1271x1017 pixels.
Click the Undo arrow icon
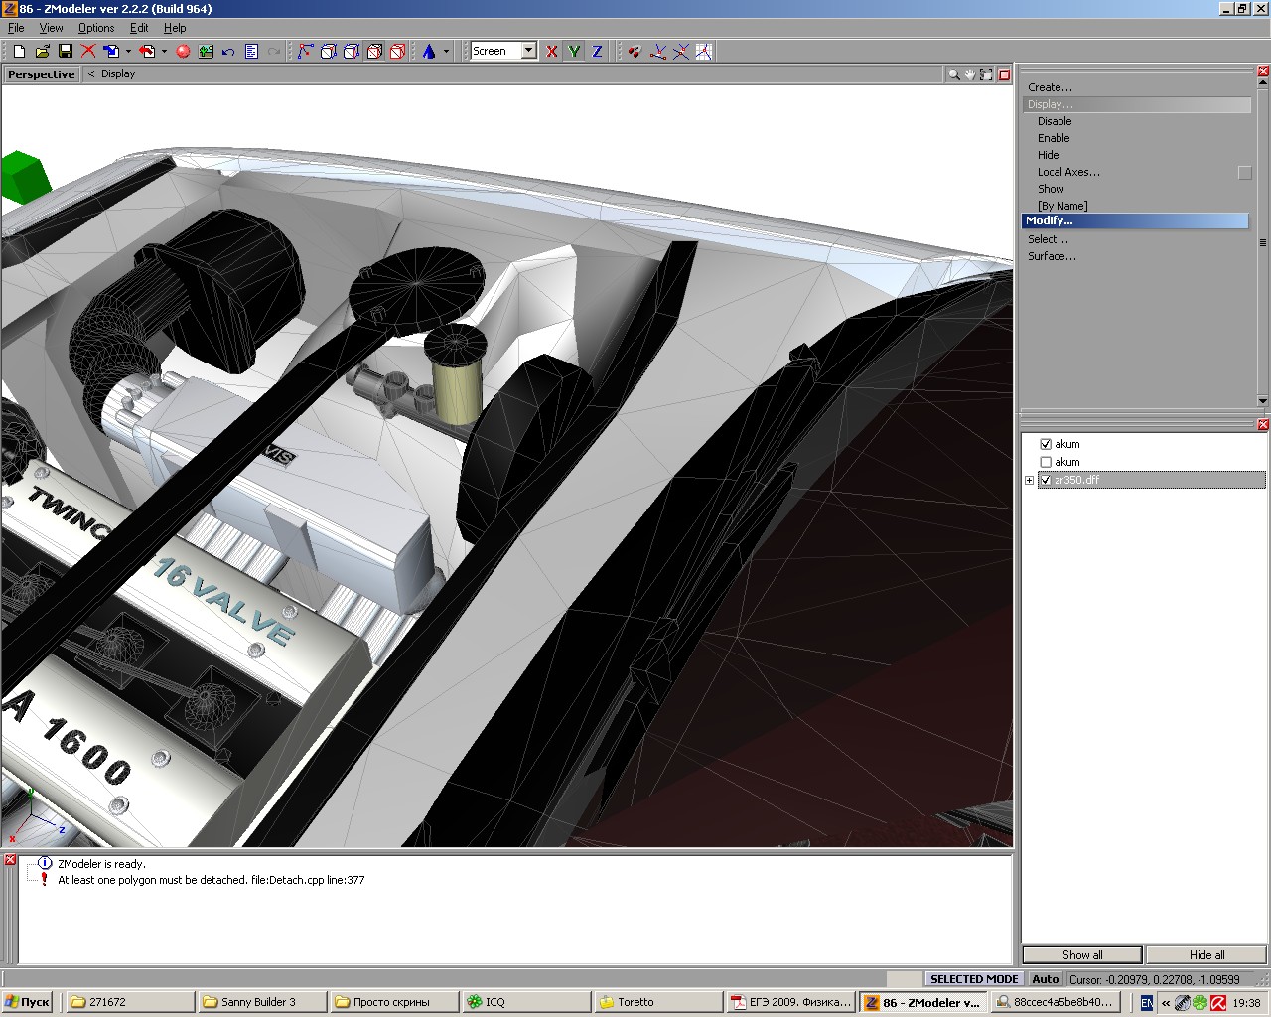(x=228, y=51)
